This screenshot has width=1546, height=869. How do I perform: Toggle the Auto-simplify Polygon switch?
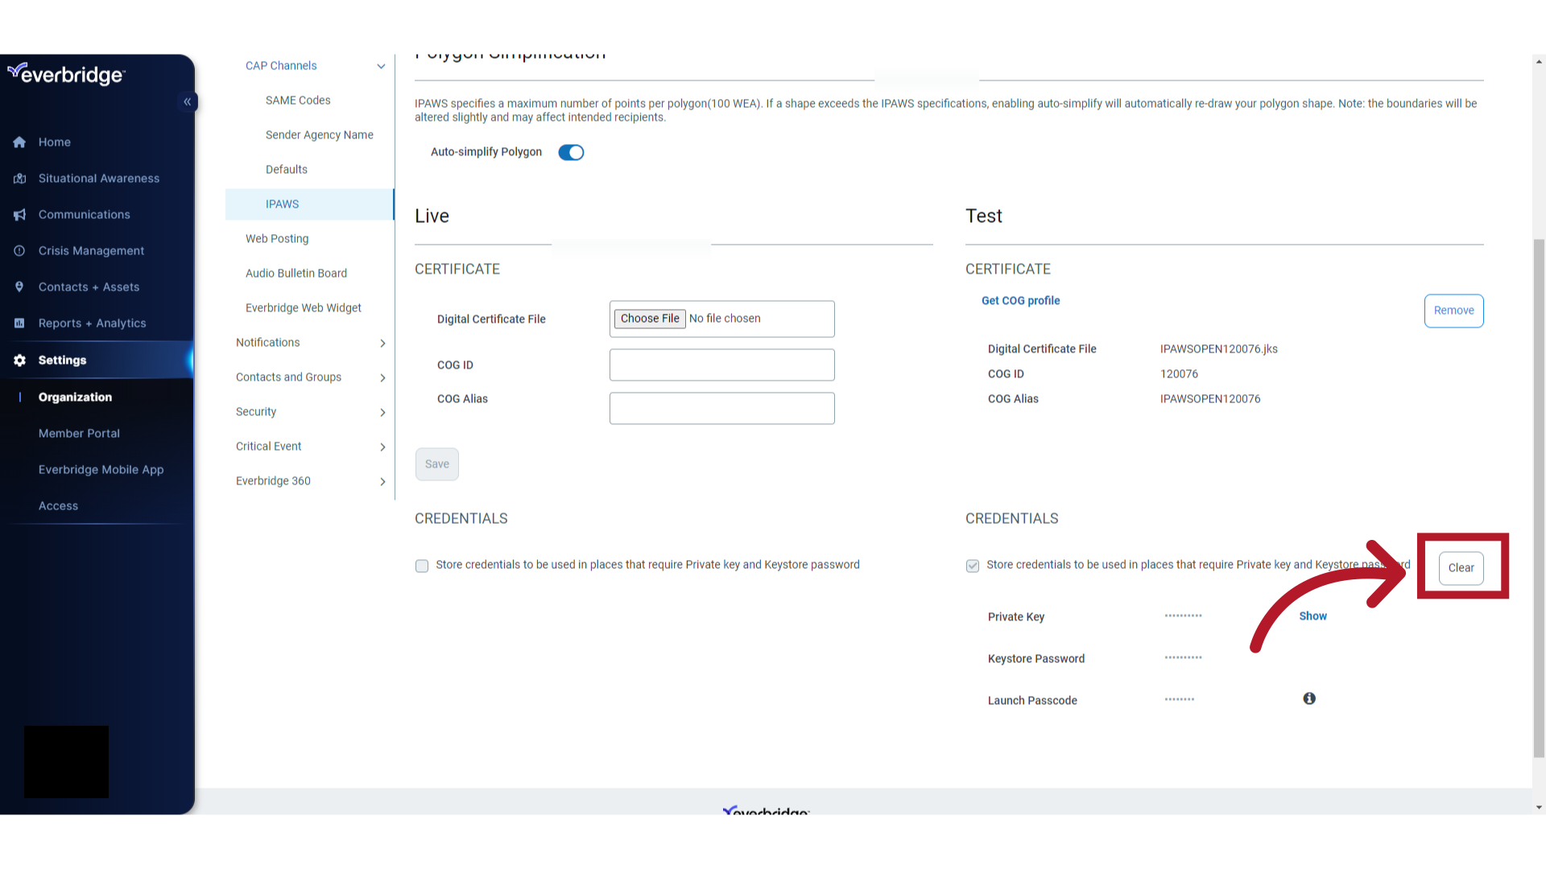click(571, 152)
